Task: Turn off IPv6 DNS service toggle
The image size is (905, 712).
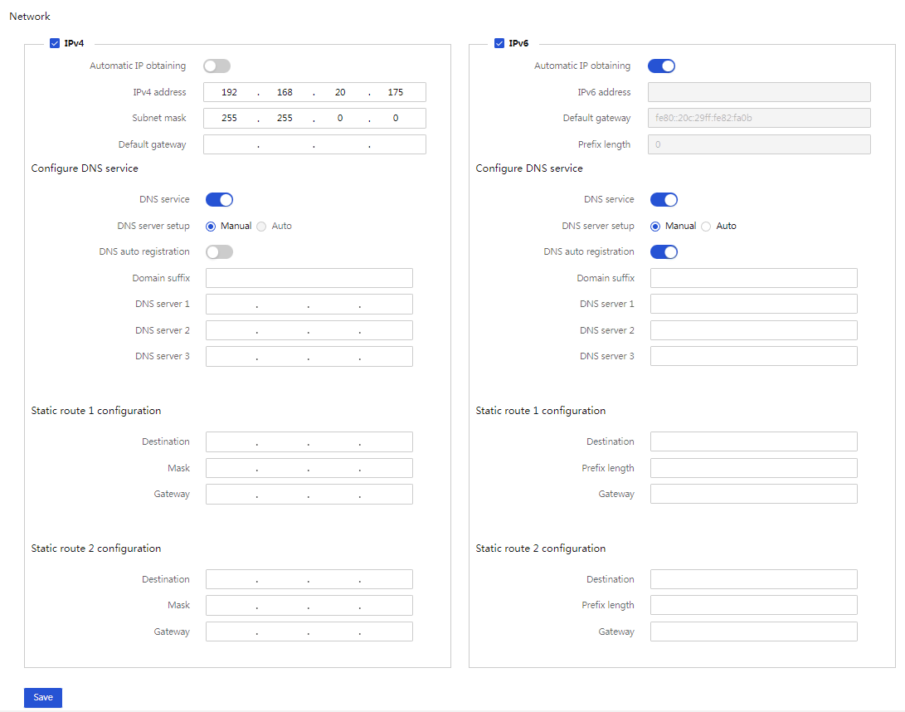Action: coord(664,200)
